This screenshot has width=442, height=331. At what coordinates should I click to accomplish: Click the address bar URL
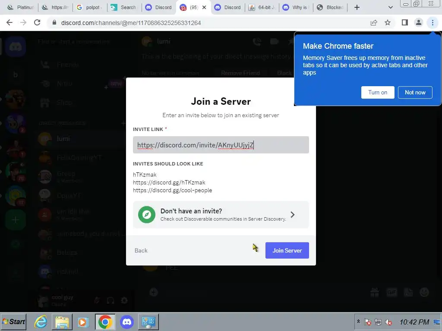[131, 23]
